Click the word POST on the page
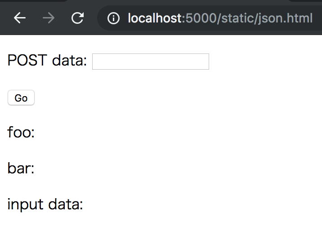Screen dimensions: 322x240 click(27, 60)
